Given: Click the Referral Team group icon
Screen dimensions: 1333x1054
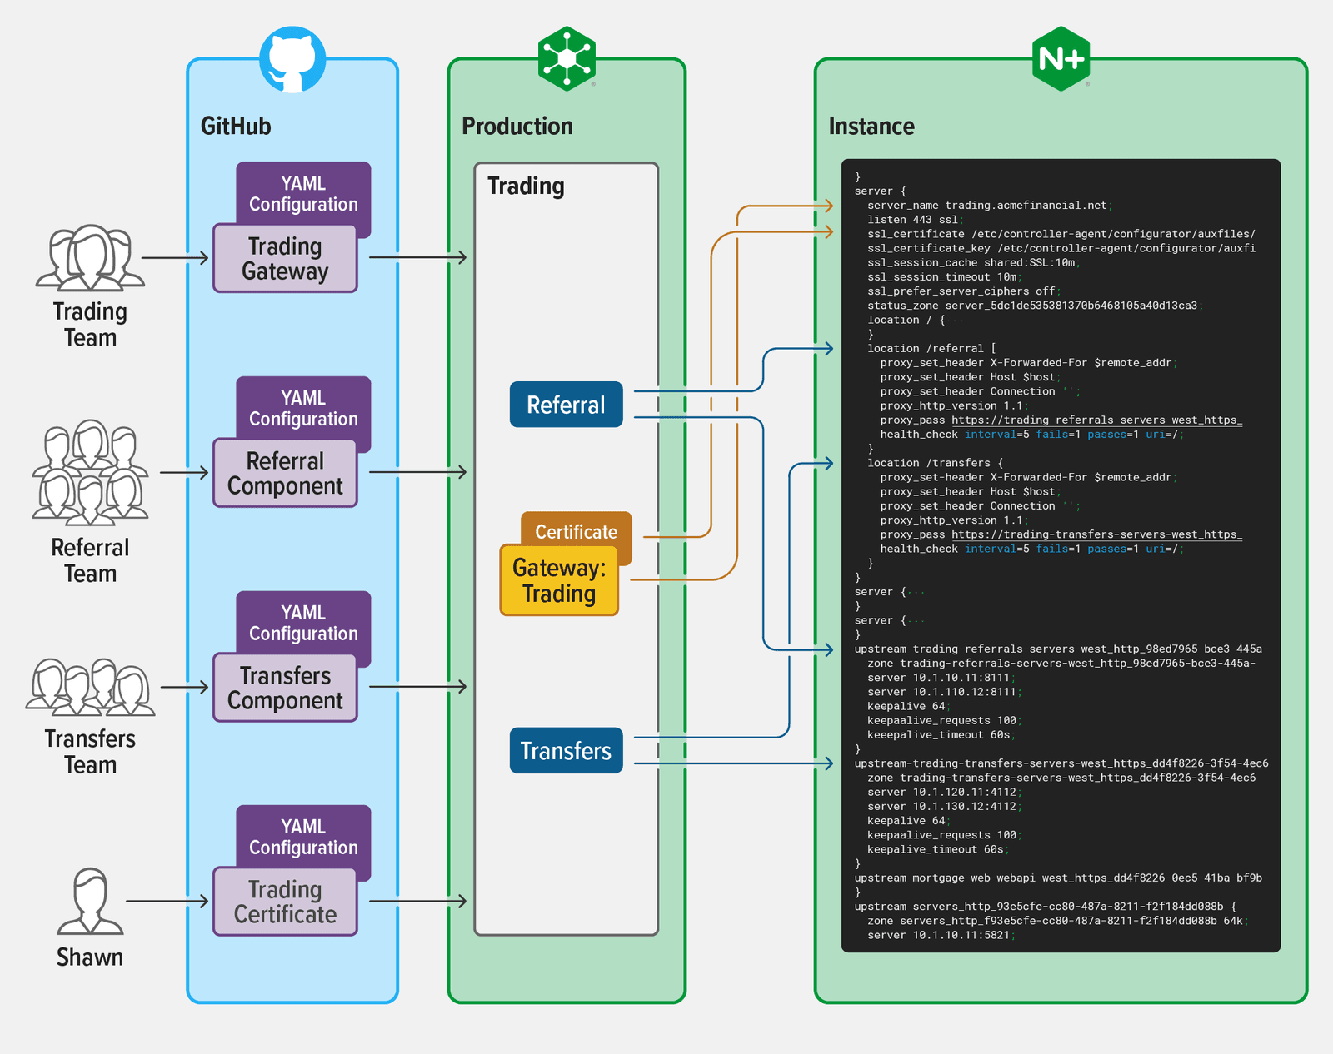Looking at the screenshot, I should pyautogui.click(x=92, y=475).
